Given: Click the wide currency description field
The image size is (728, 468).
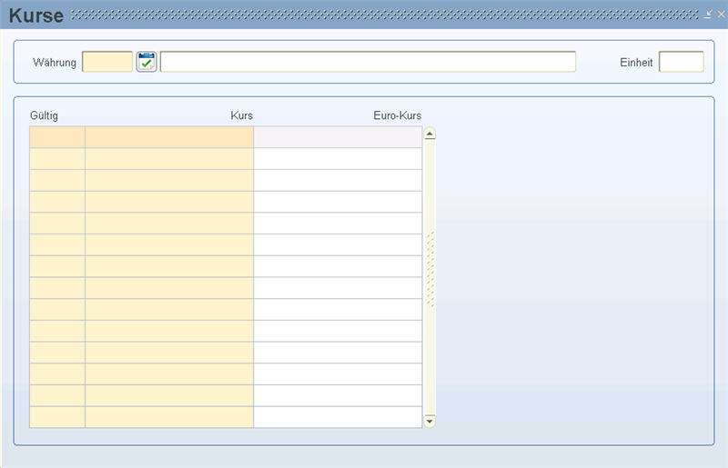Looking at the screenshot, I should click(x=369, y=62).
